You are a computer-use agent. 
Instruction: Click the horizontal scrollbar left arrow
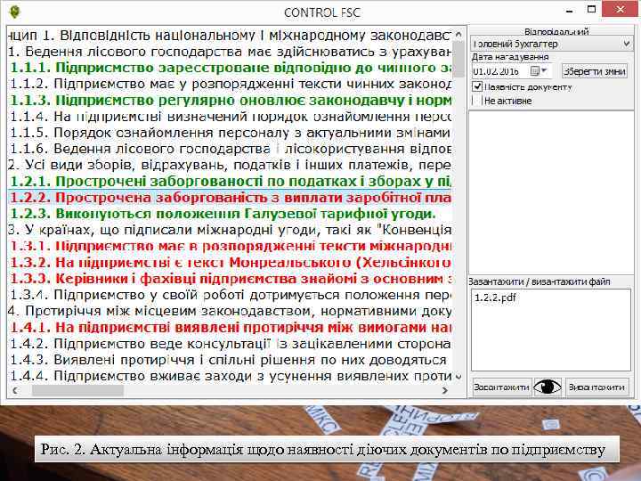[15, 391]
